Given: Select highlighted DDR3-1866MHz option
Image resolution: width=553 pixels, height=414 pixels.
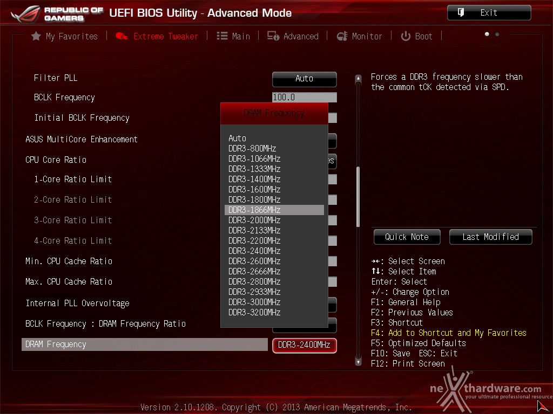Looking at the screenshot, I should pos(274,210).
